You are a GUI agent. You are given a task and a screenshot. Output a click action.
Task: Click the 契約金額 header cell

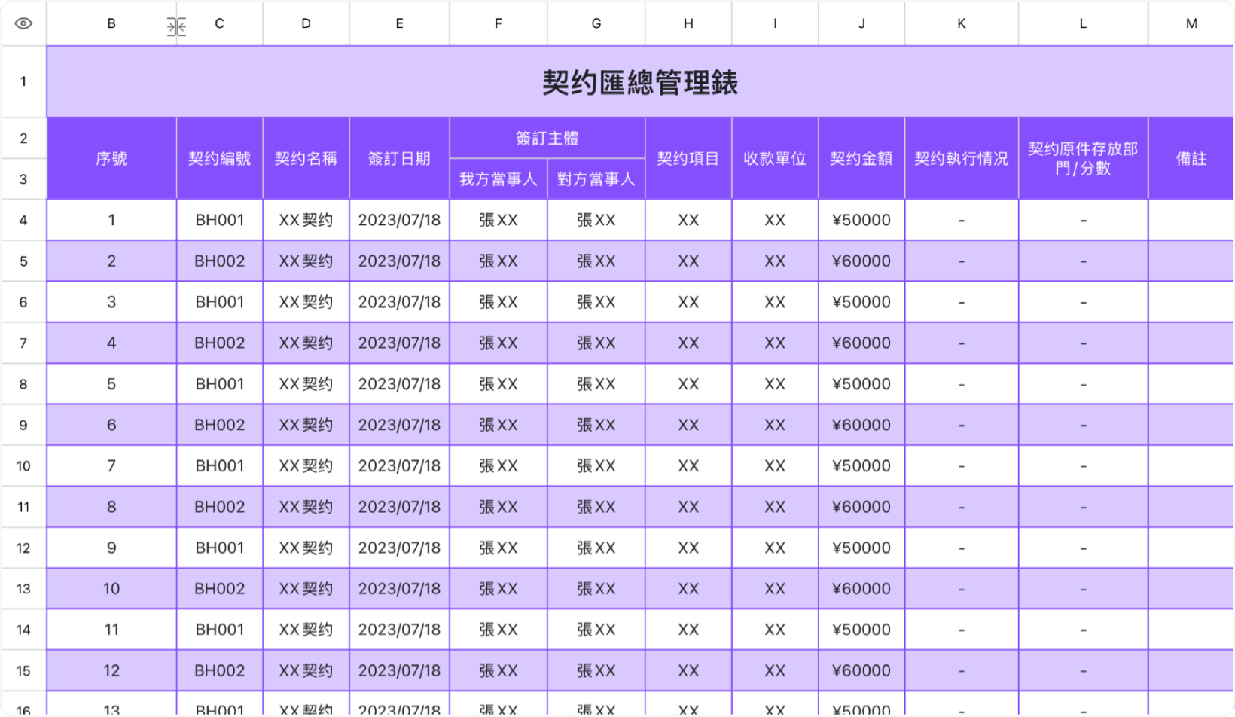[861, 158]
